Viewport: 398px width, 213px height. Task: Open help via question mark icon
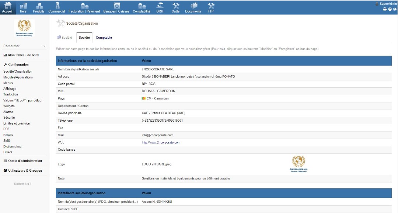390,9
